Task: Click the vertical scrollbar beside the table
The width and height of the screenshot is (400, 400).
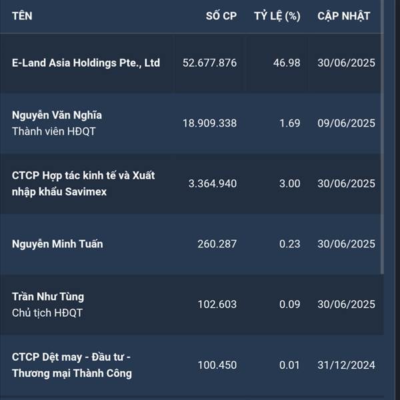Action: pos(382,137)
